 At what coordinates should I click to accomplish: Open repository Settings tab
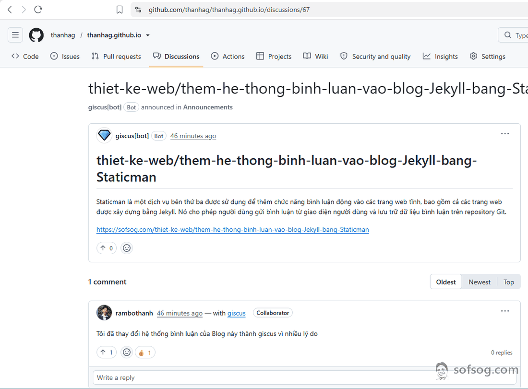[x=488, y=56]
